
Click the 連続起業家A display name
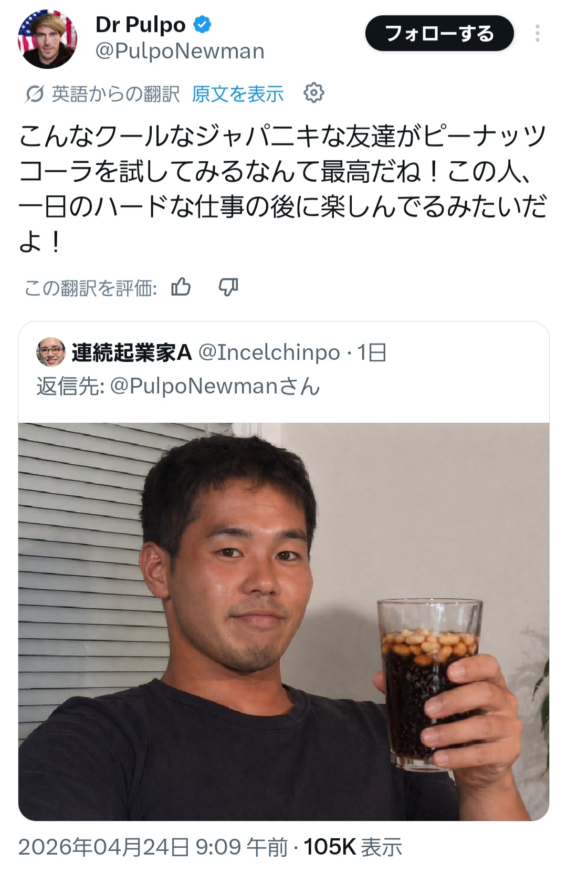[132, 352]
